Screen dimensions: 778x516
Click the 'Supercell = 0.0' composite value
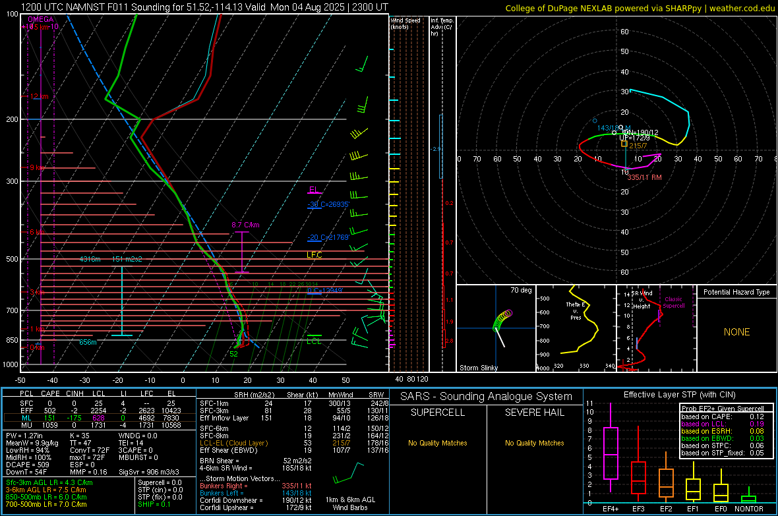tap(160, 482)
